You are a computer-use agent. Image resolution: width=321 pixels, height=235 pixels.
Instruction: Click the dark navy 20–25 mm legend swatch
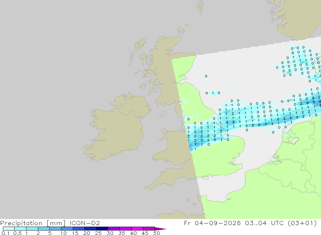coord(90,229)
